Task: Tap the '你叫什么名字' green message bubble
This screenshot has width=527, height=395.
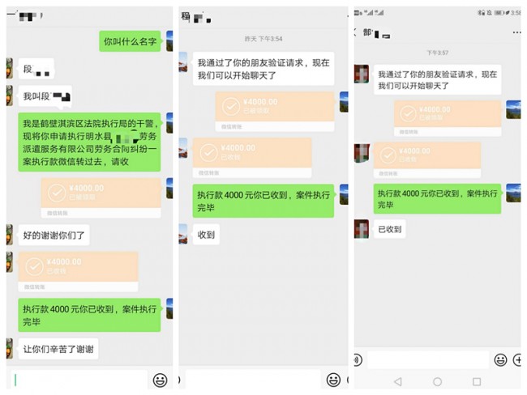Action: coord(131,41)
